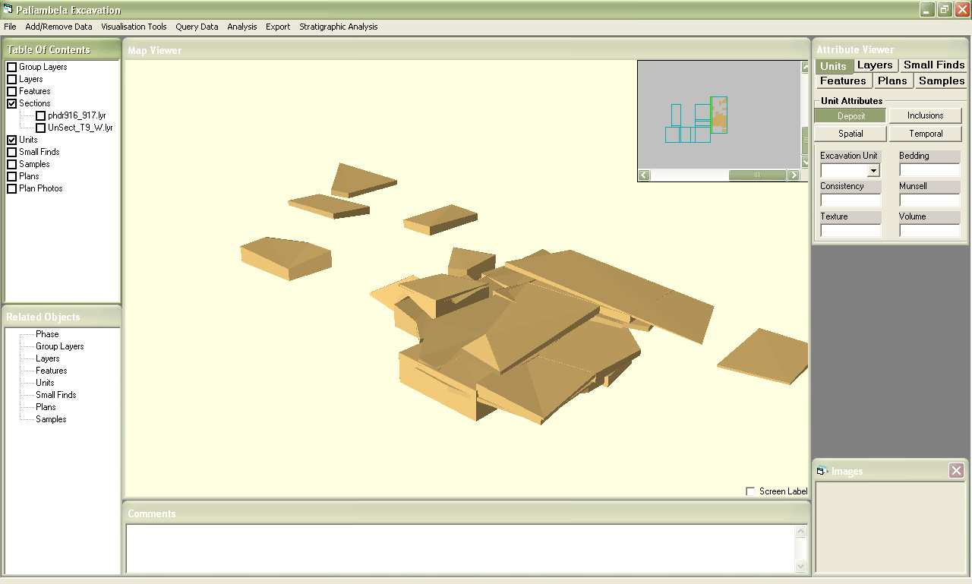Click the Spatial button
The image size is (972, 584).
(850, 134)
